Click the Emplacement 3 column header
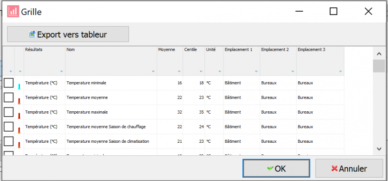388x181 pixels. 321,61
